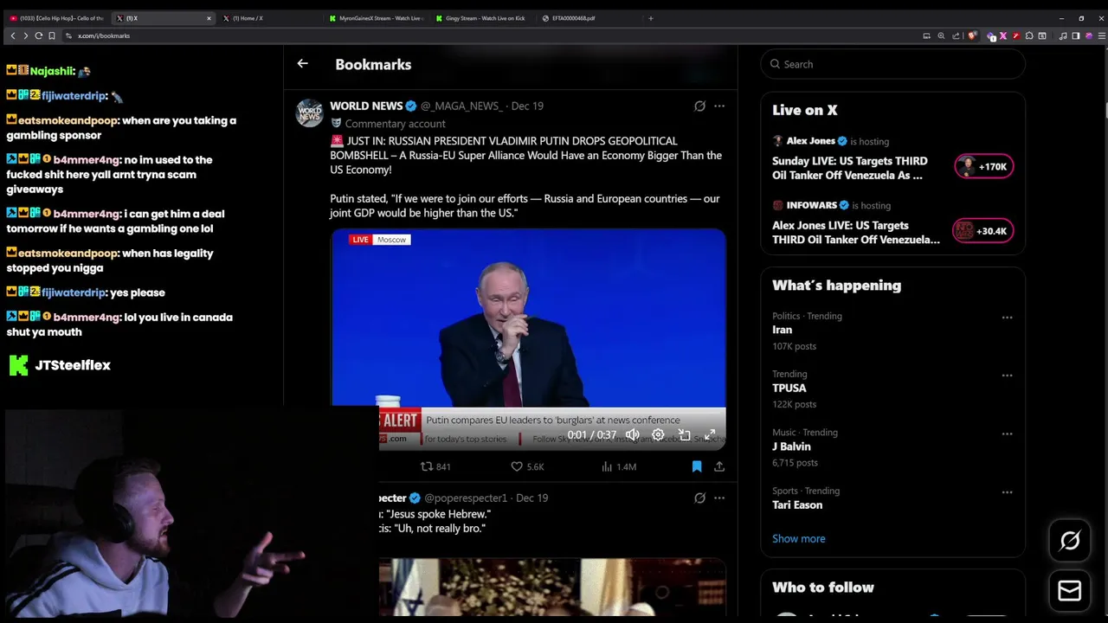1108x623 pixels.
Task: Join Alex Jones Sunday LIVE broadcast
Action: pos(850,168)
